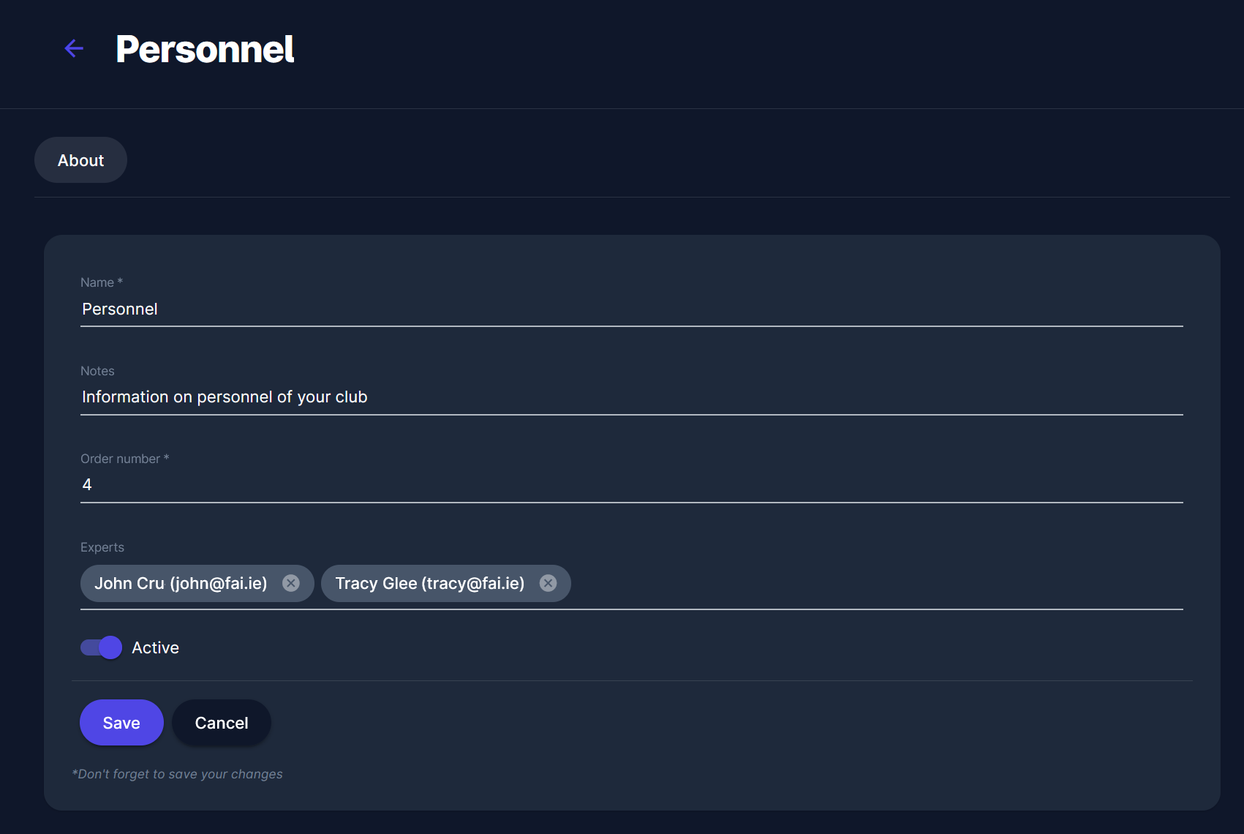1244x834 pixels.
Task: Focus the Name field containing Personnel
Action: (630, 309)
